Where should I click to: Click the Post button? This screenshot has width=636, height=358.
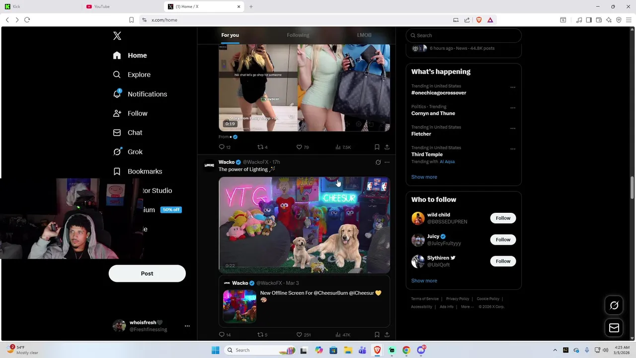147,273
